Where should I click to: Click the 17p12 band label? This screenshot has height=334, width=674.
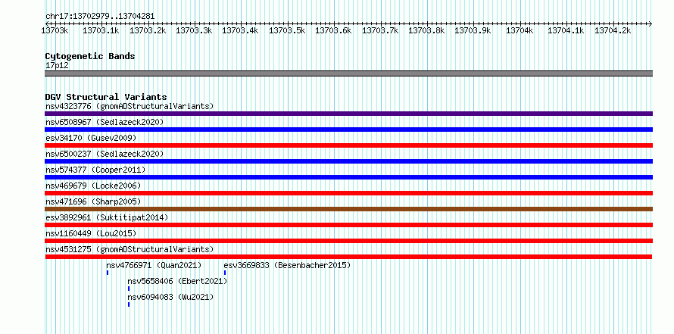(x=57, y=66)
